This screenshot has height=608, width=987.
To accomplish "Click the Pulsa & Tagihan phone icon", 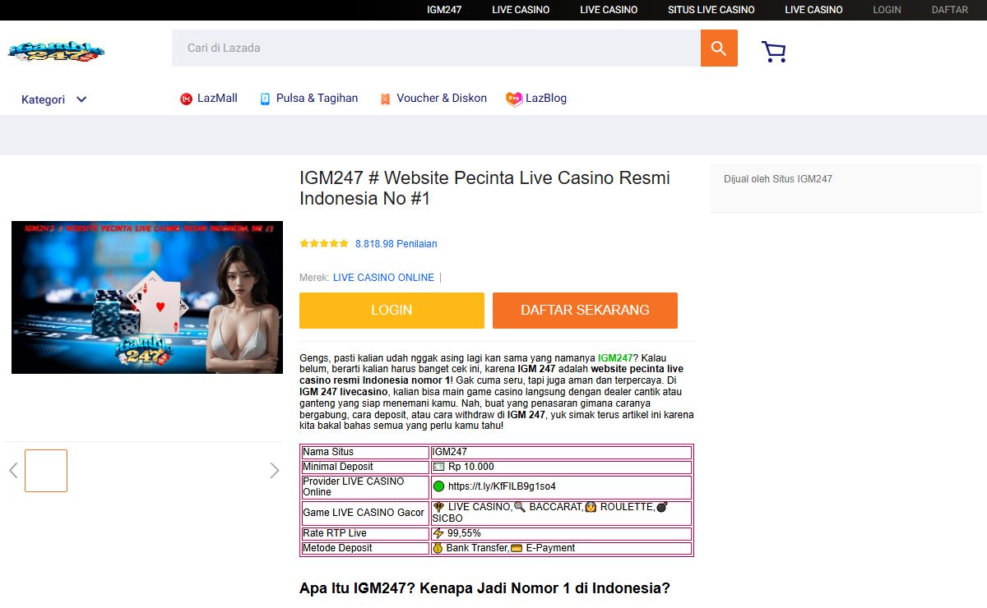I will (265, 99).
